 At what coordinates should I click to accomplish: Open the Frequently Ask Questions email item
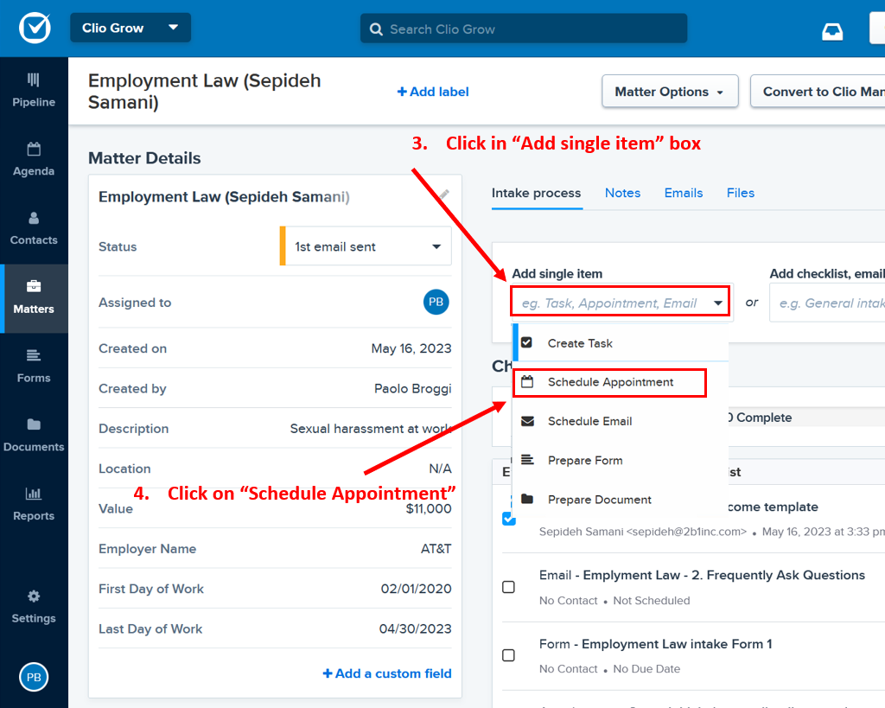click(702, 575)
